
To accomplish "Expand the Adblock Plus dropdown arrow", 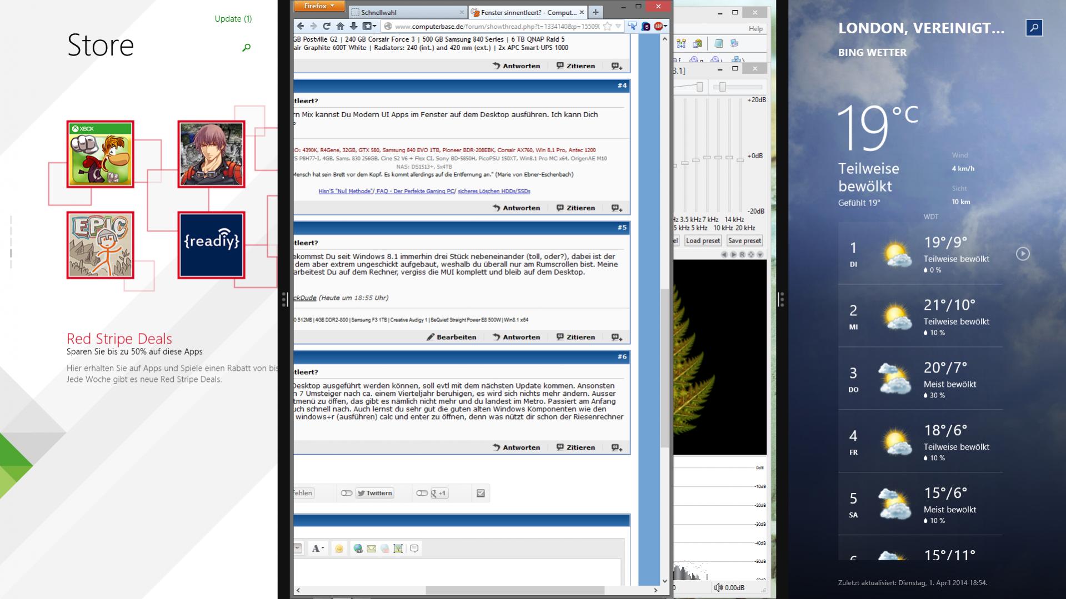I will pos(665,26).
